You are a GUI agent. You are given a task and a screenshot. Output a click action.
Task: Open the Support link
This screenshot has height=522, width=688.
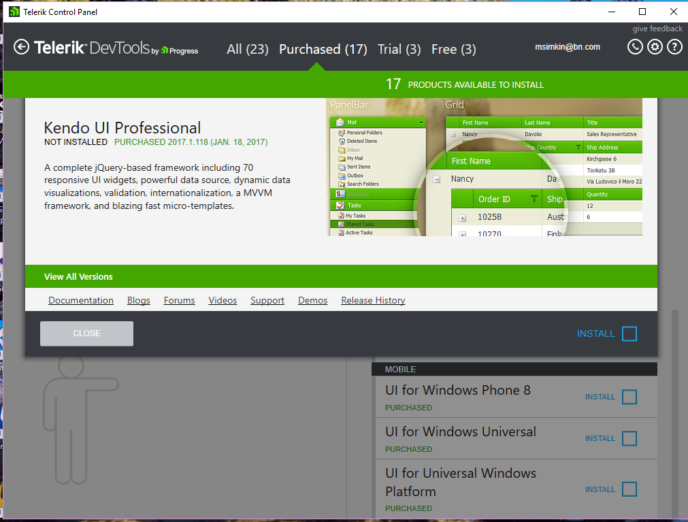click(x=267, y=301)
